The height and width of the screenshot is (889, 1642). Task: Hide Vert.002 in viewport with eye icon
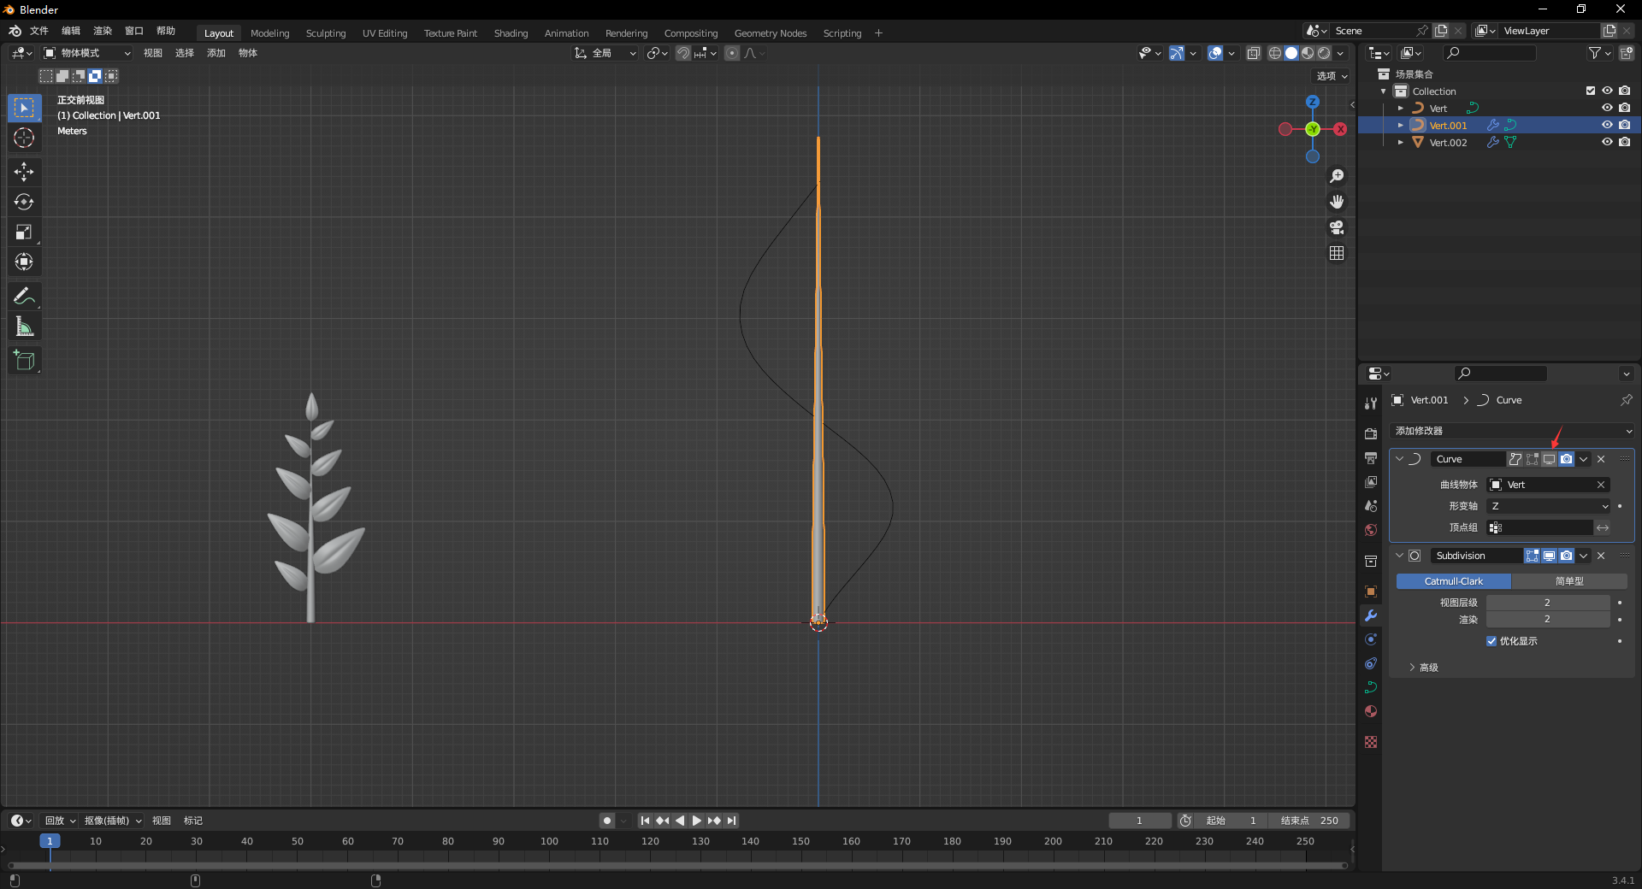1607,142
